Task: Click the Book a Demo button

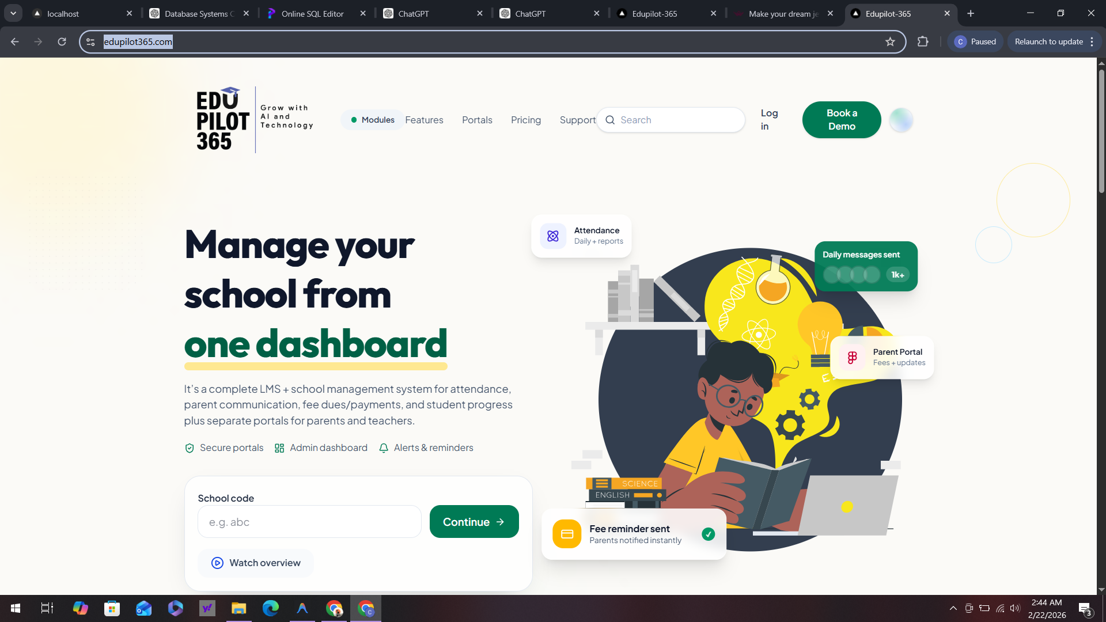Action: pyautogui.click(x=841, y=120)
